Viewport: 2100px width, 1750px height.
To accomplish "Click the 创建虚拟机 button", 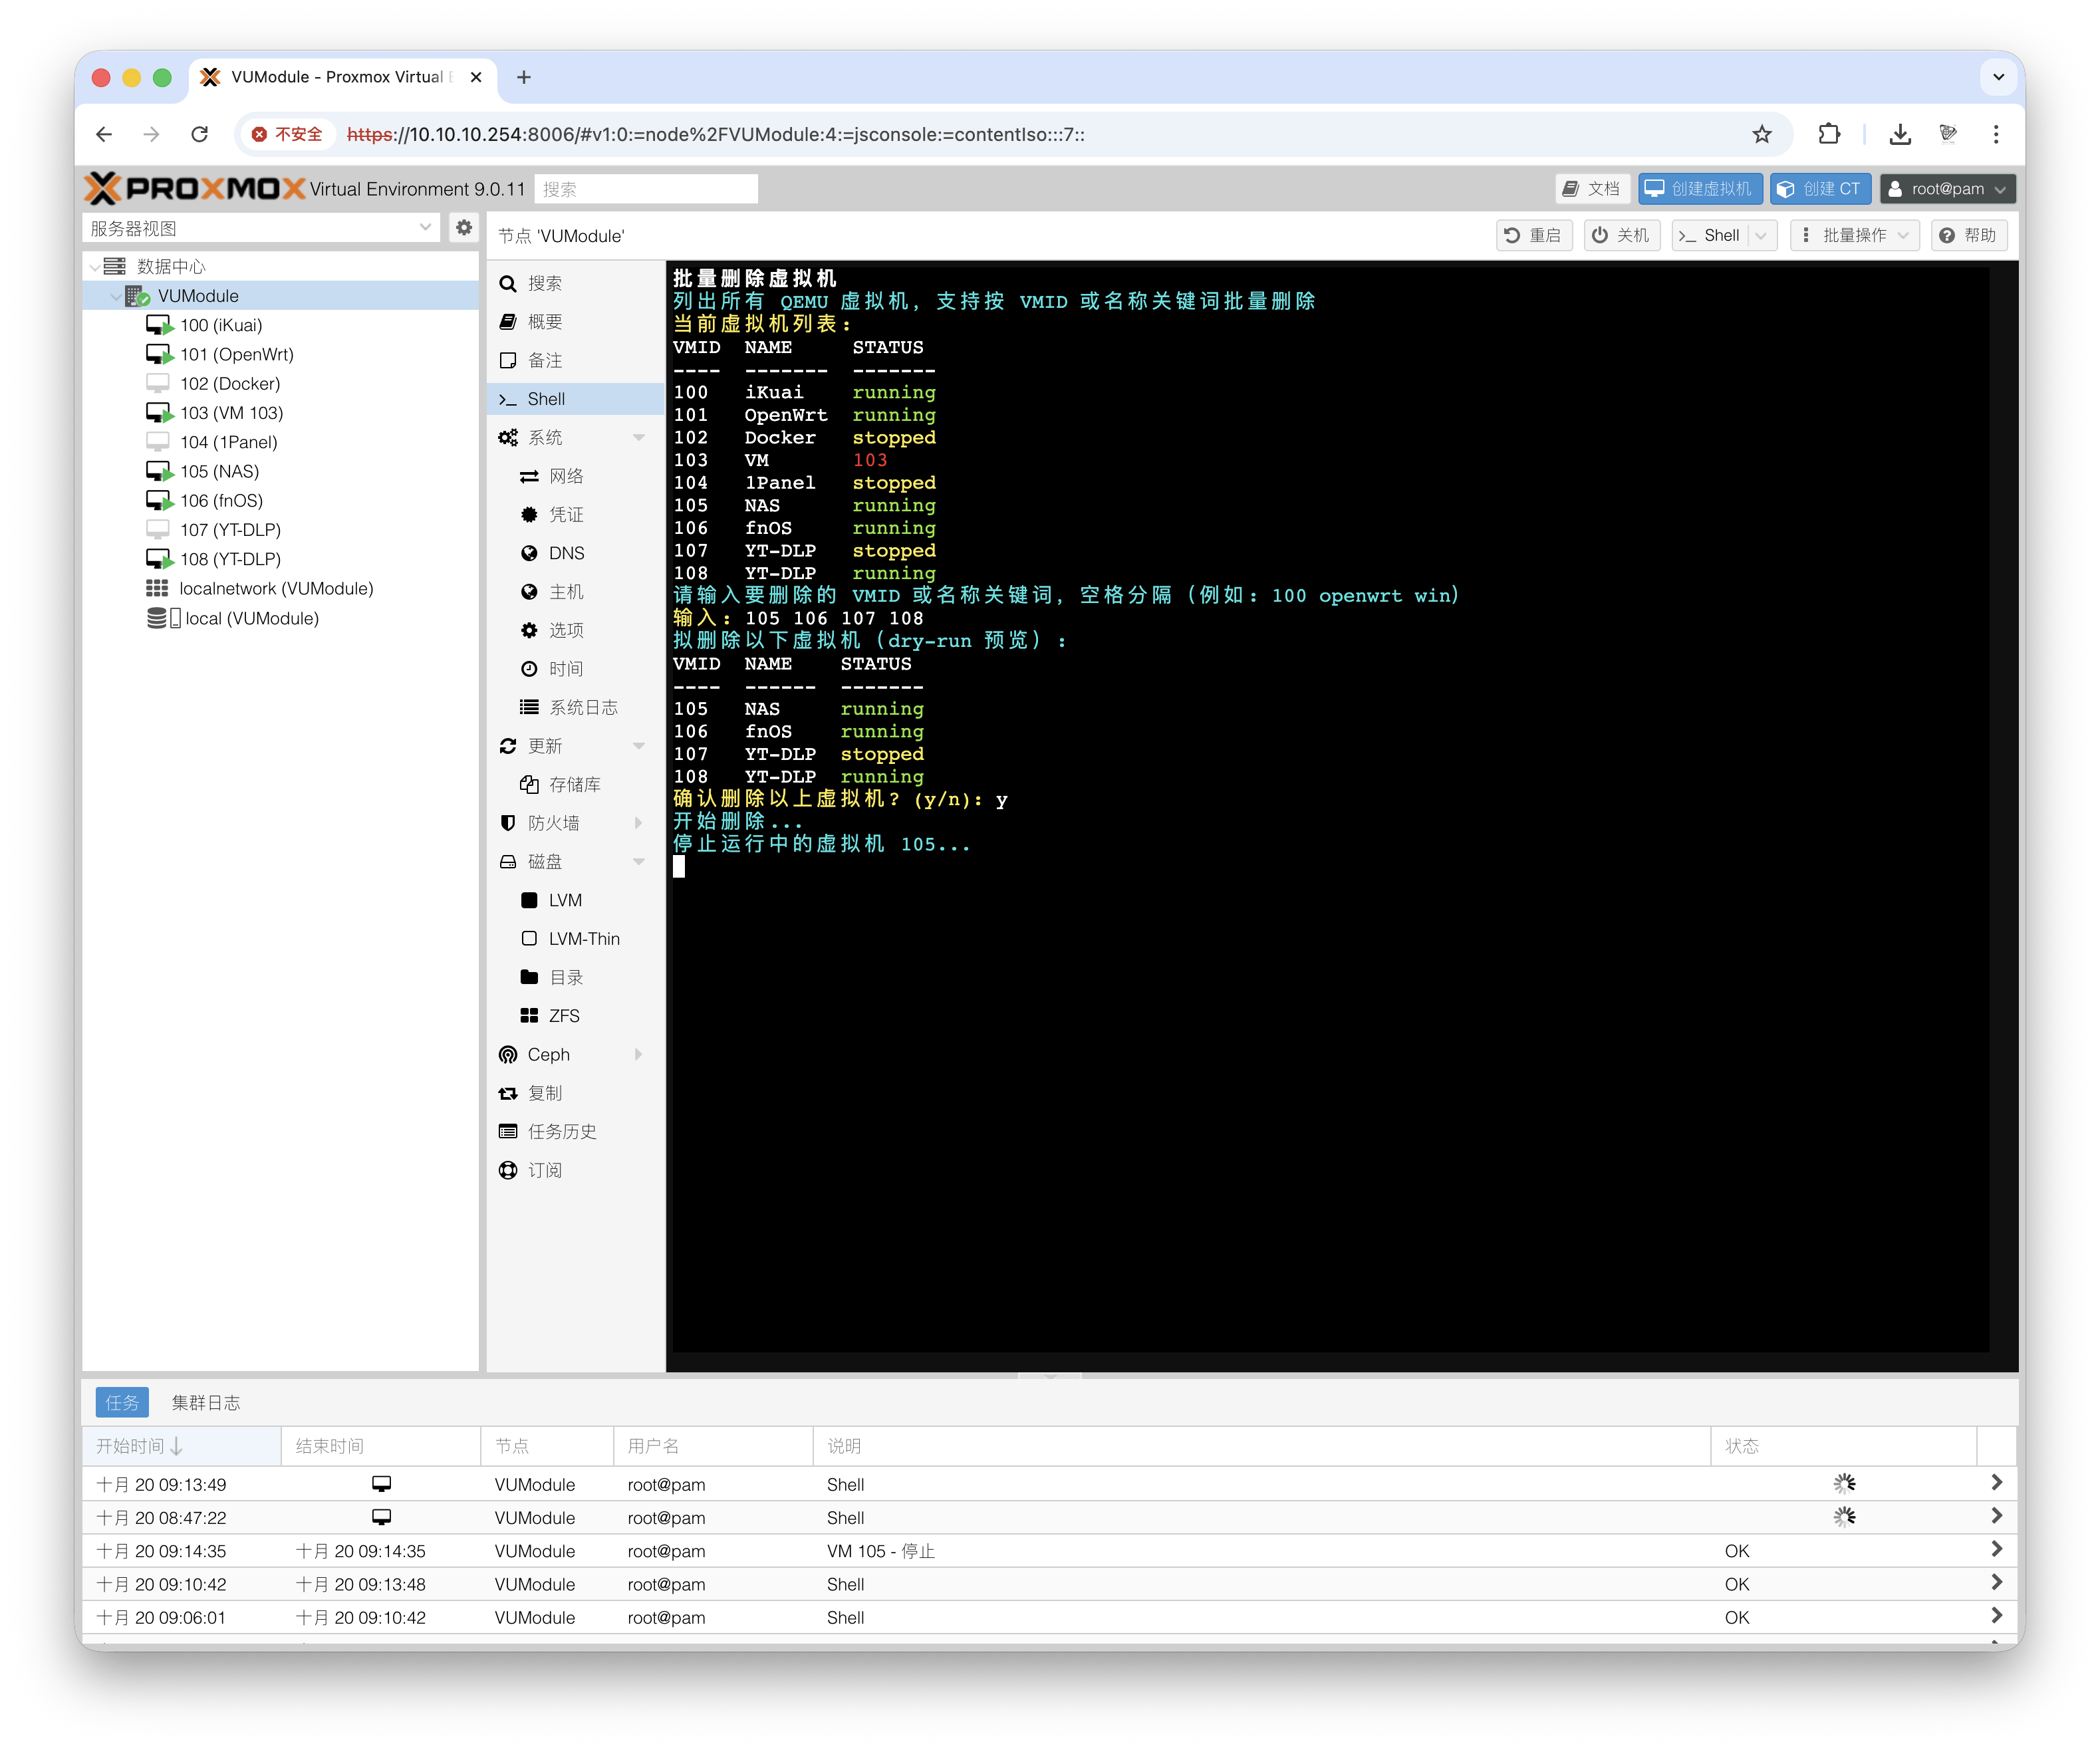I will coord(1700,189).
